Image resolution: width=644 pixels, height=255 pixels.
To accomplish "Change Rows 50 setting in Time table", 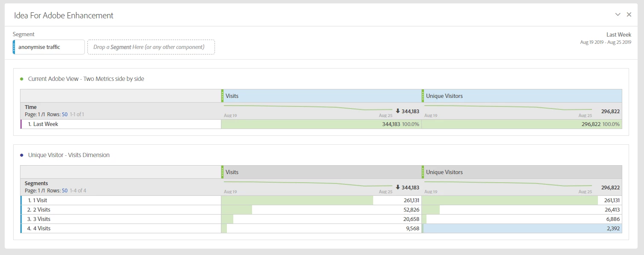I will (65, 115).
